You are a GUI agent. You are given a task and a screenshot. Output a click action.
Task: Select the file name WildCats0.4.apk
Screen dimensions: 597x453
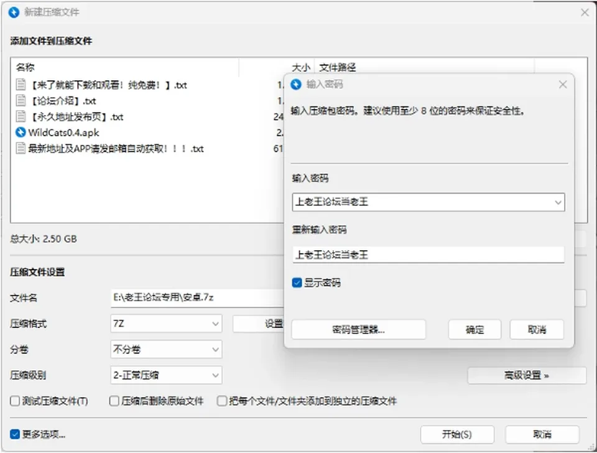tap(63, 133)
